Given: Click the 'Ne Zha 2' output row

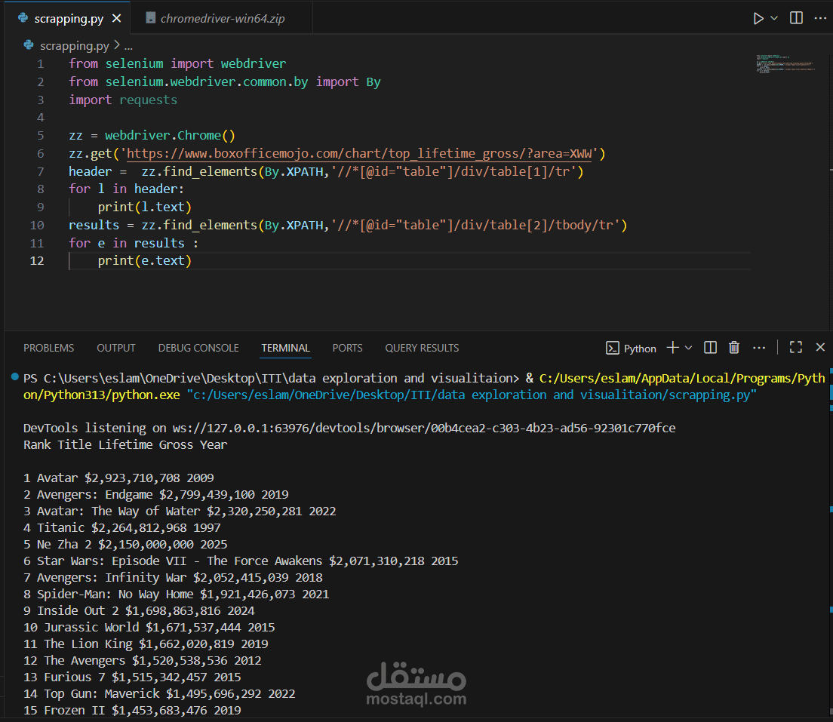Looking at the screenshot, I should 125,545.
